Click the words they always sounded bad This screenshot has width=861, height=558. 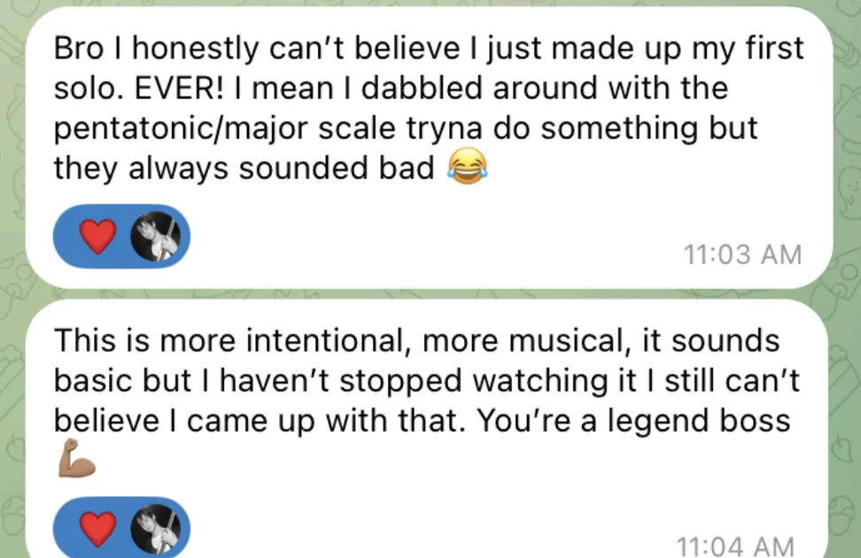click(244, 167)
